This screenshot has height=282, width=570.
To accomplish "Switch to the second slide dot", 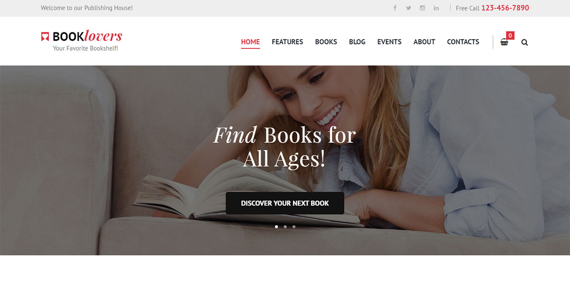I will pyautogui.click(x=285, y=226).
